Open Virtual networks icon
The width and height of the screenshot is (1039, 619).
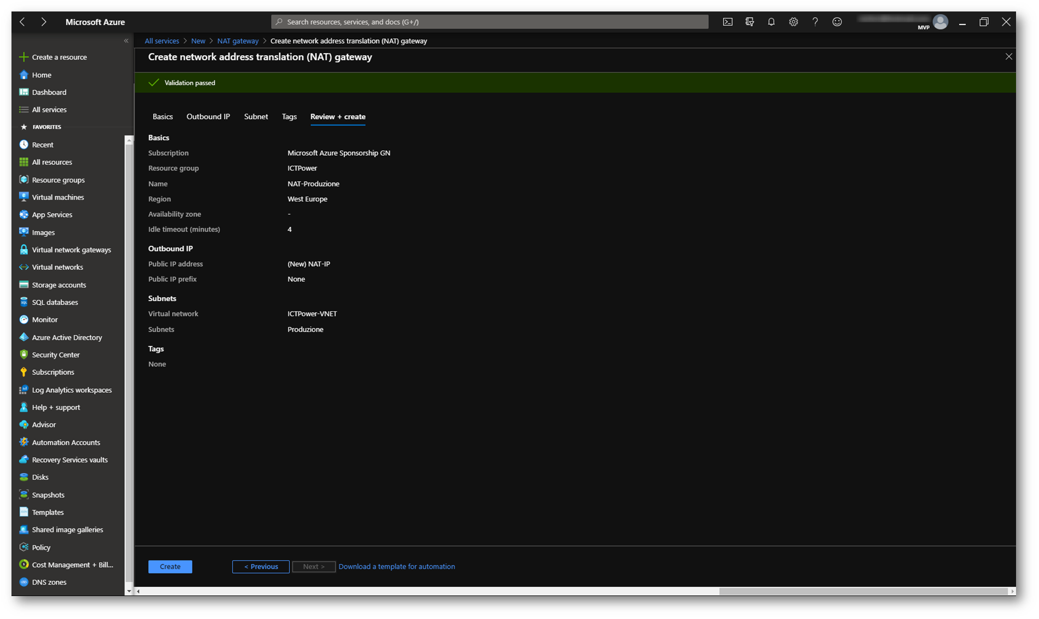tap(24, 267)
